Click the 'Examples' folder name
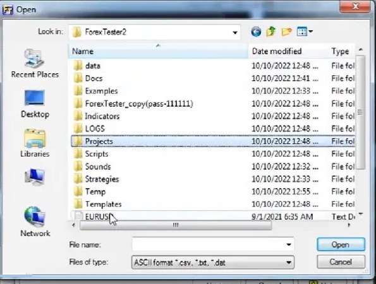This screenshot has width=376, height=284. click(x=102, y=91)
